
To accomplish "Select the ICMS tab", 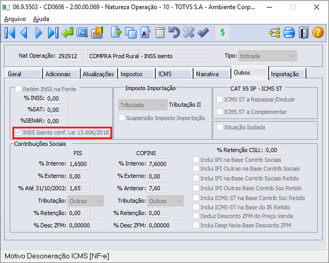I will 174,74.
